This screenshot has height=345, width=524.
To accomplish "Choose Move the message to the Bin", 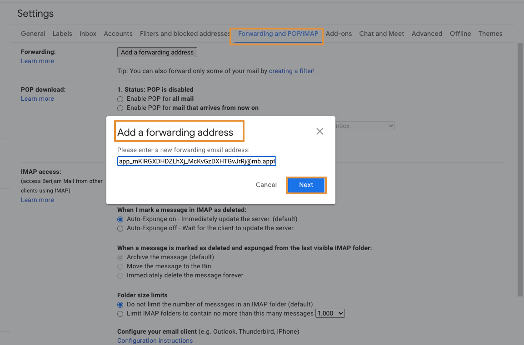I will [120, 266].
